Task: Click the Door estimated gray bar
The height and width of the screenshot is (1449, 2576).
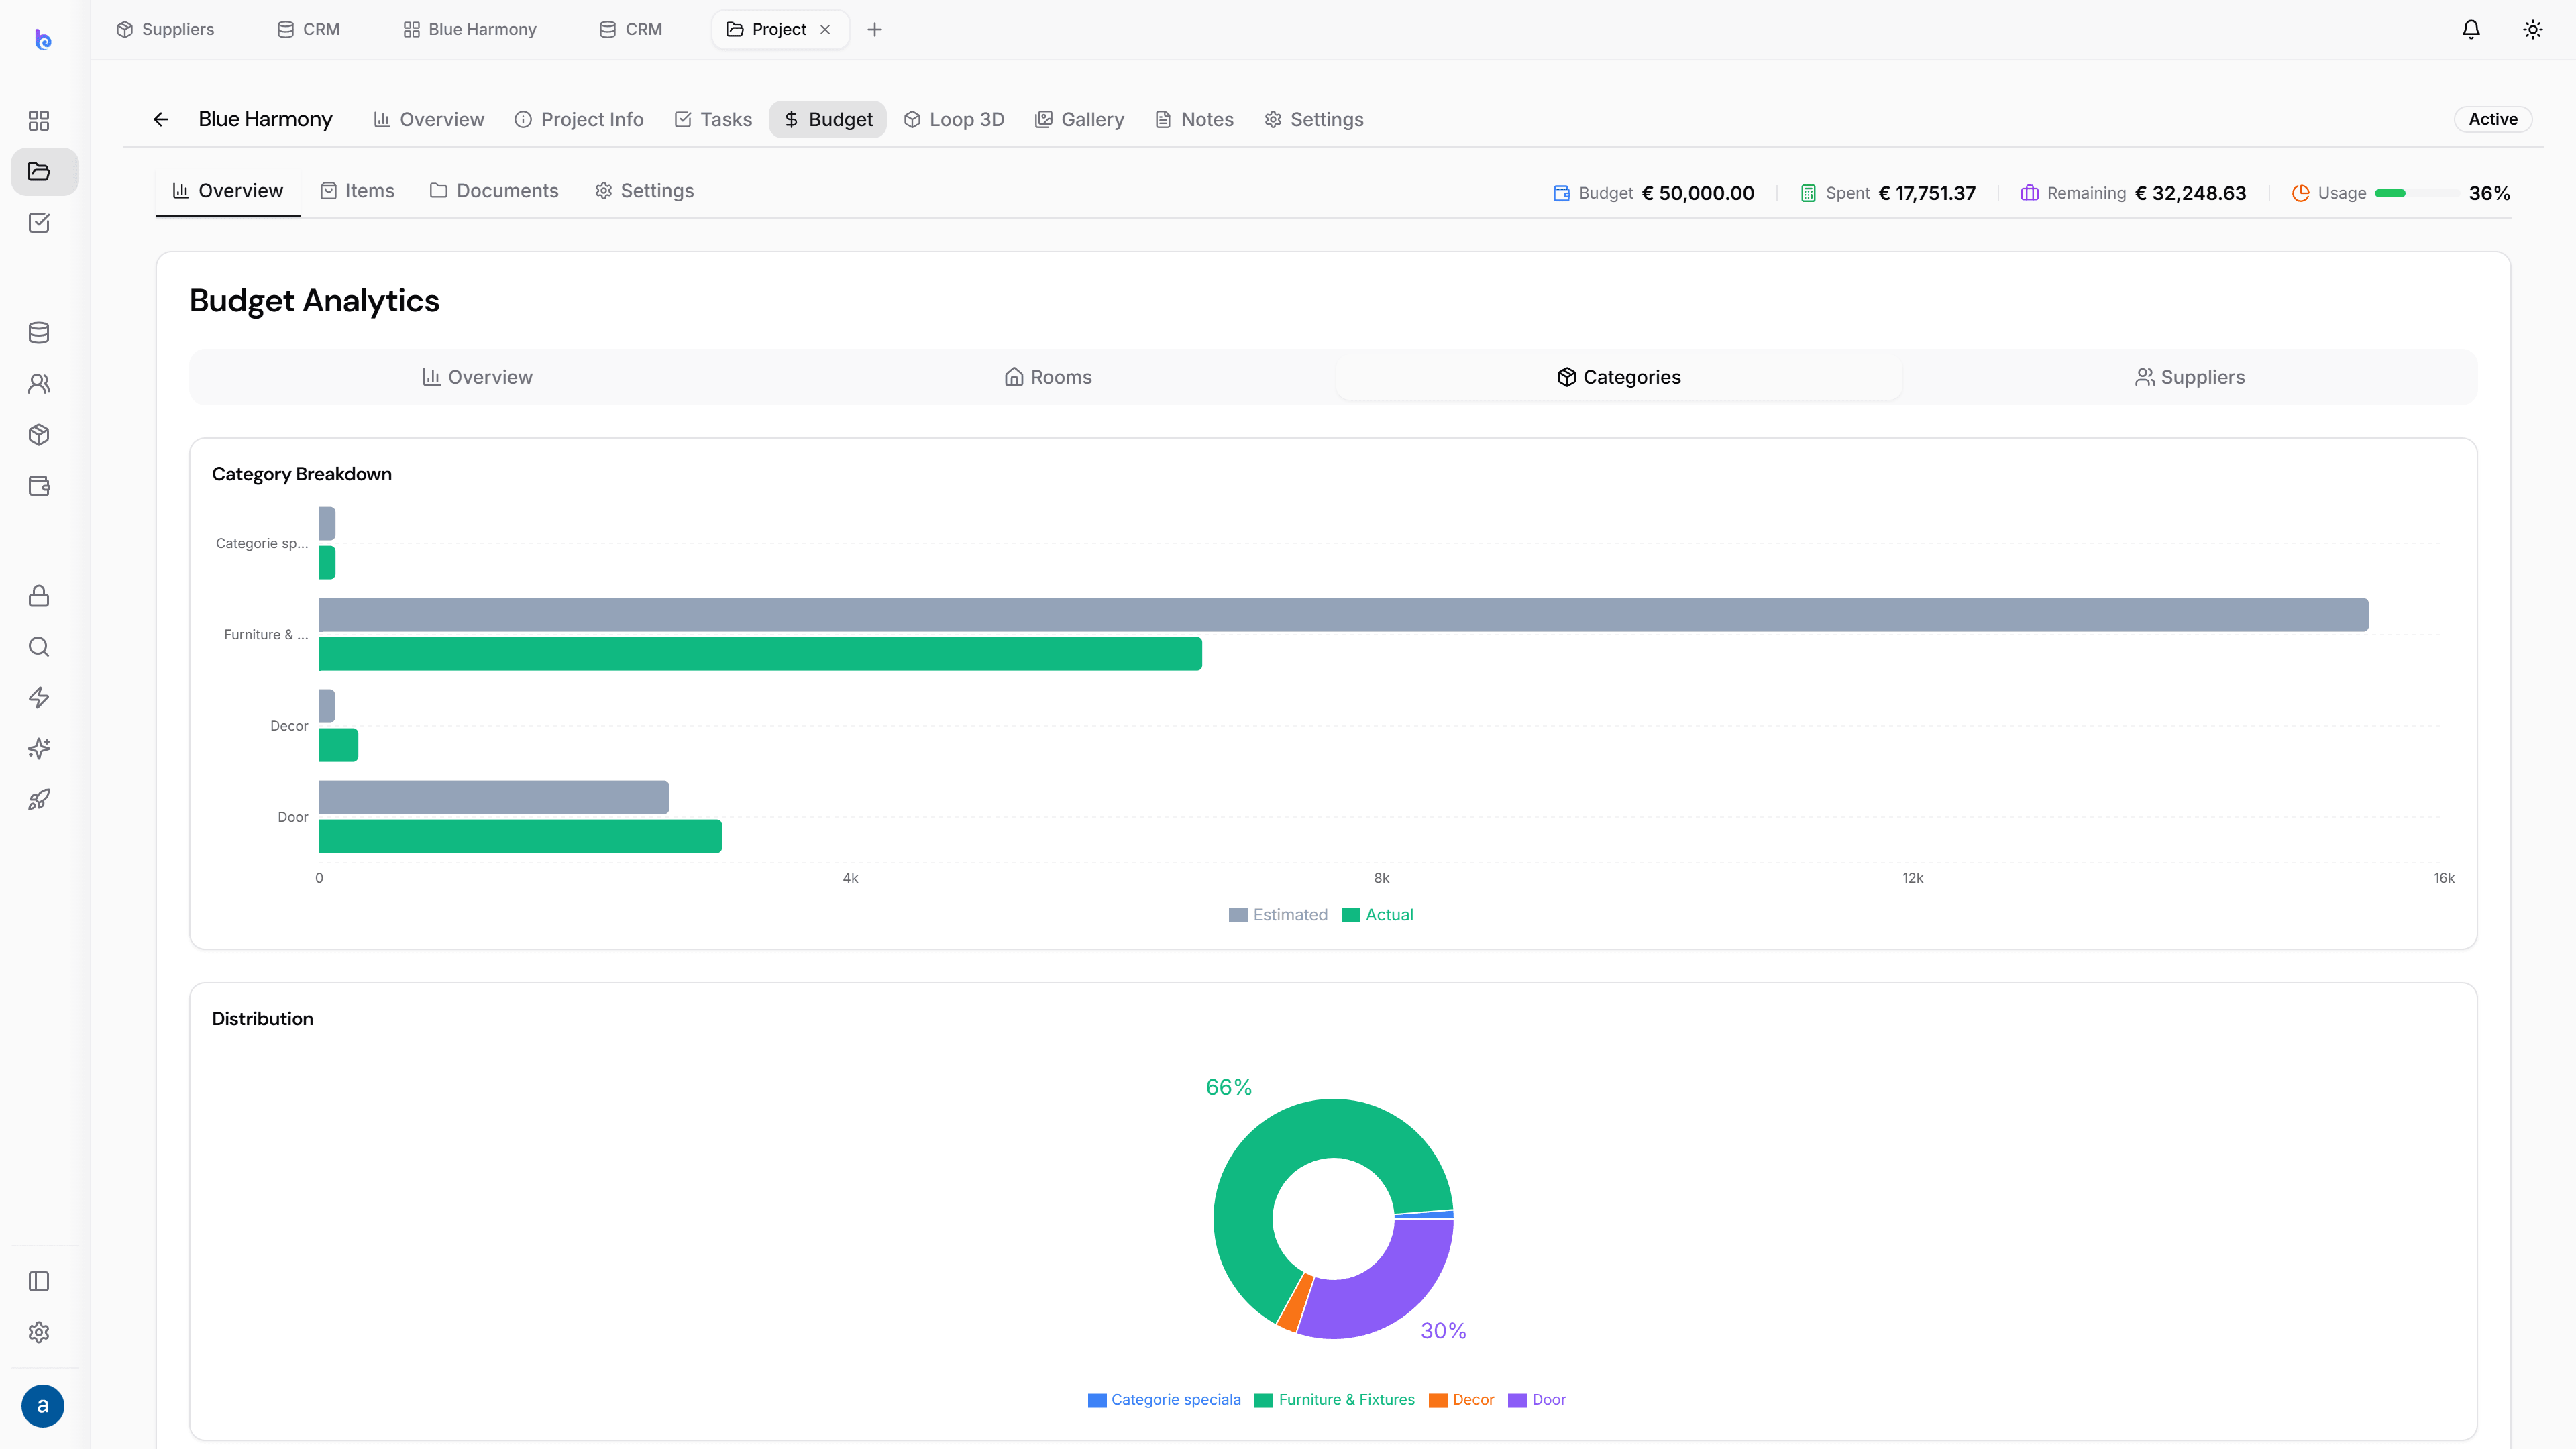Action: coord(494,797)
